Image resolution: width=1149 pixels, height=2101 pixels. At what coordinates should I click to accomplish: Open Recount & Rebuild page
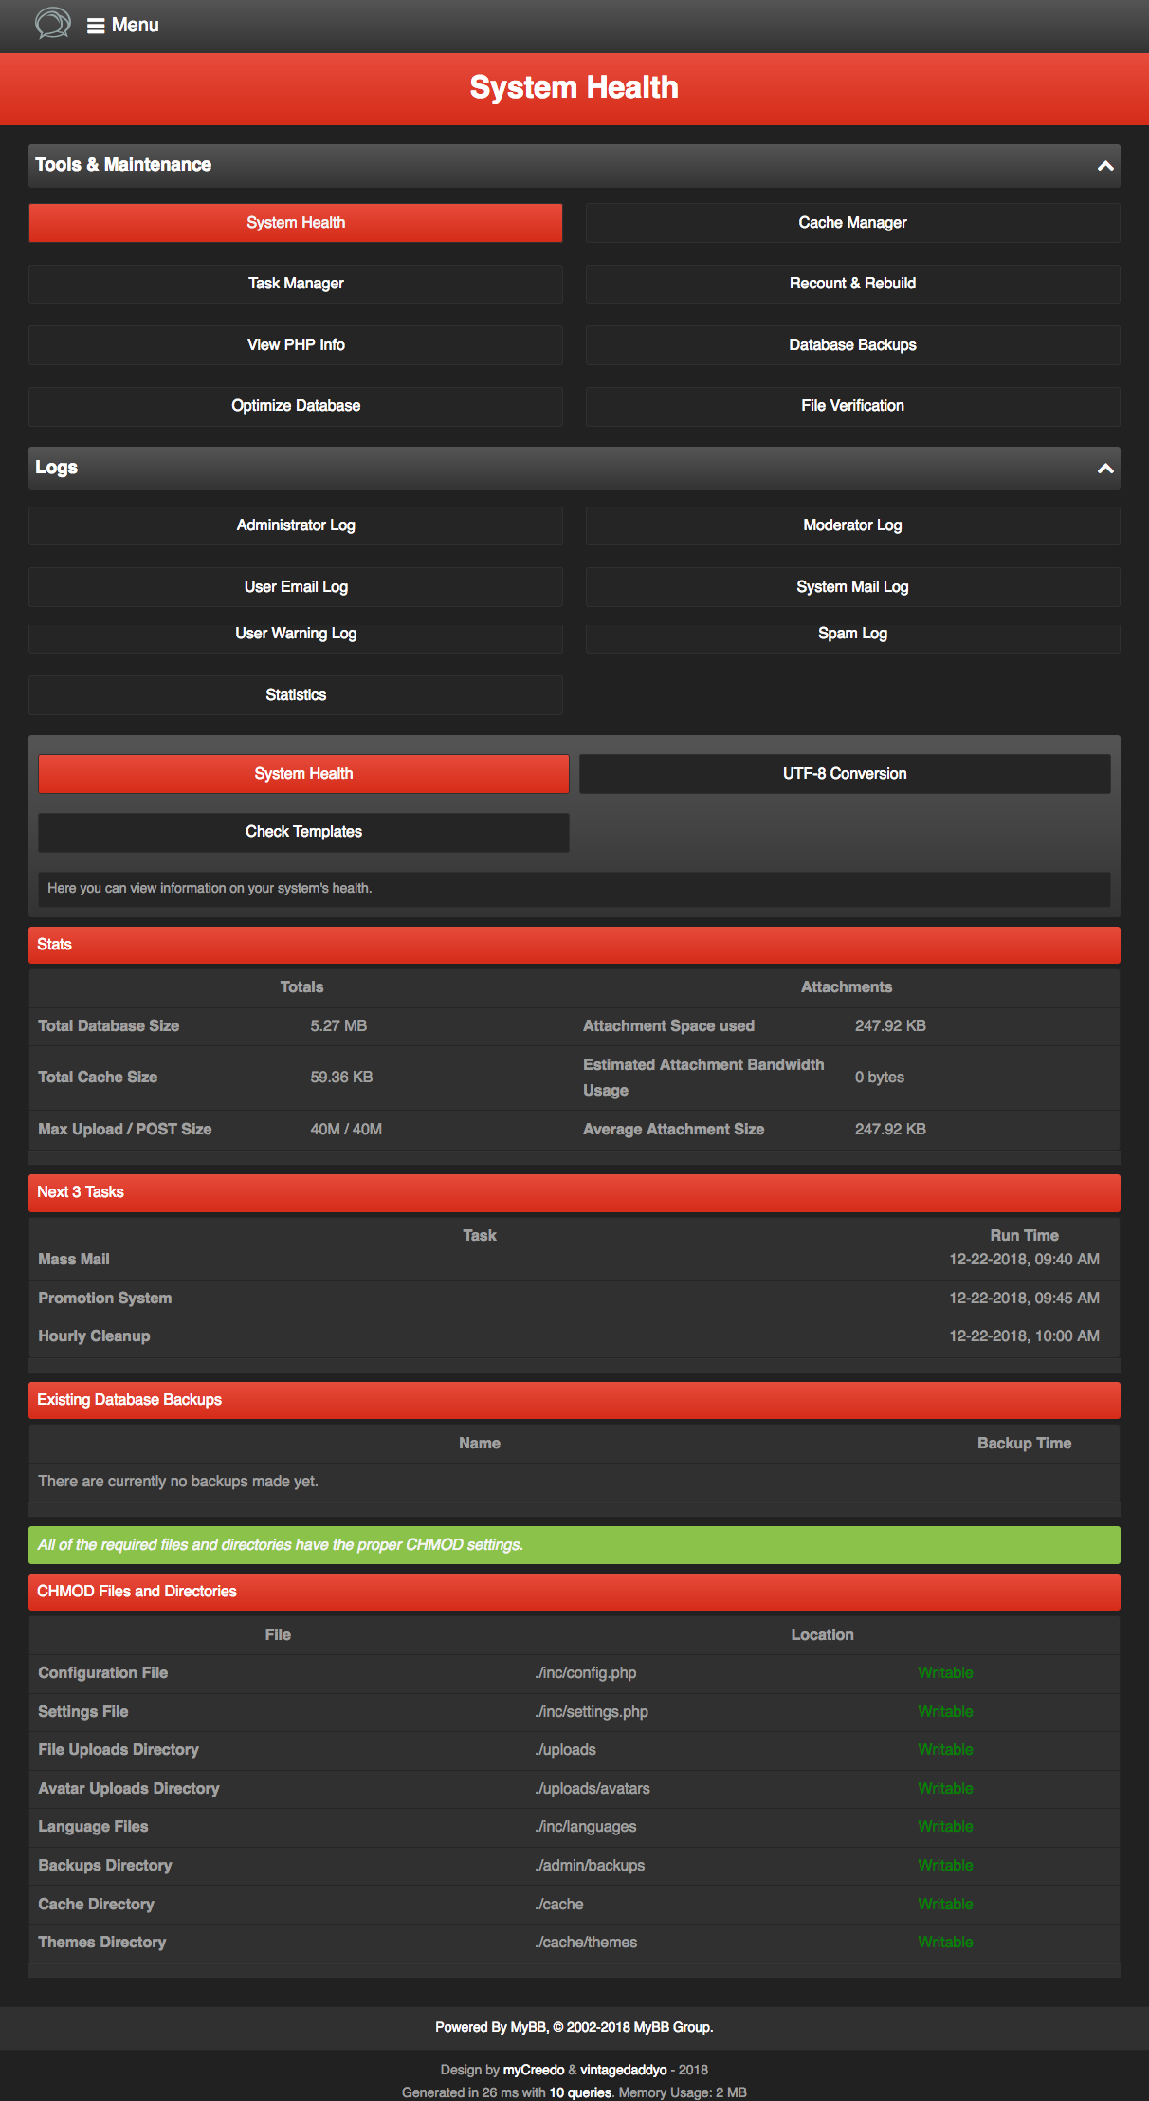tap(852, 284)
